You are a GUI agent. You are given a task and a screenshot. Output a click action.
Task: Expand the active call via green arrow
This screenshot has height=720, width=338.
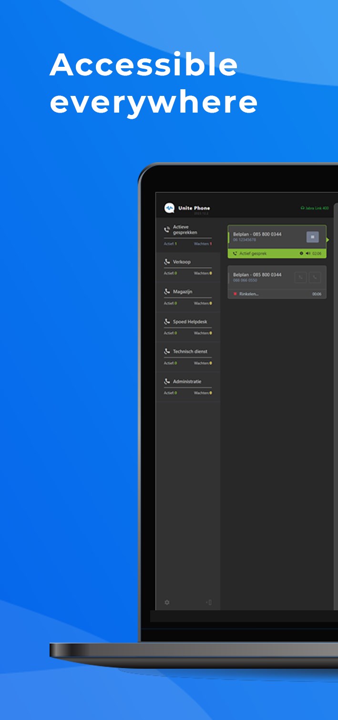point(328,240)
